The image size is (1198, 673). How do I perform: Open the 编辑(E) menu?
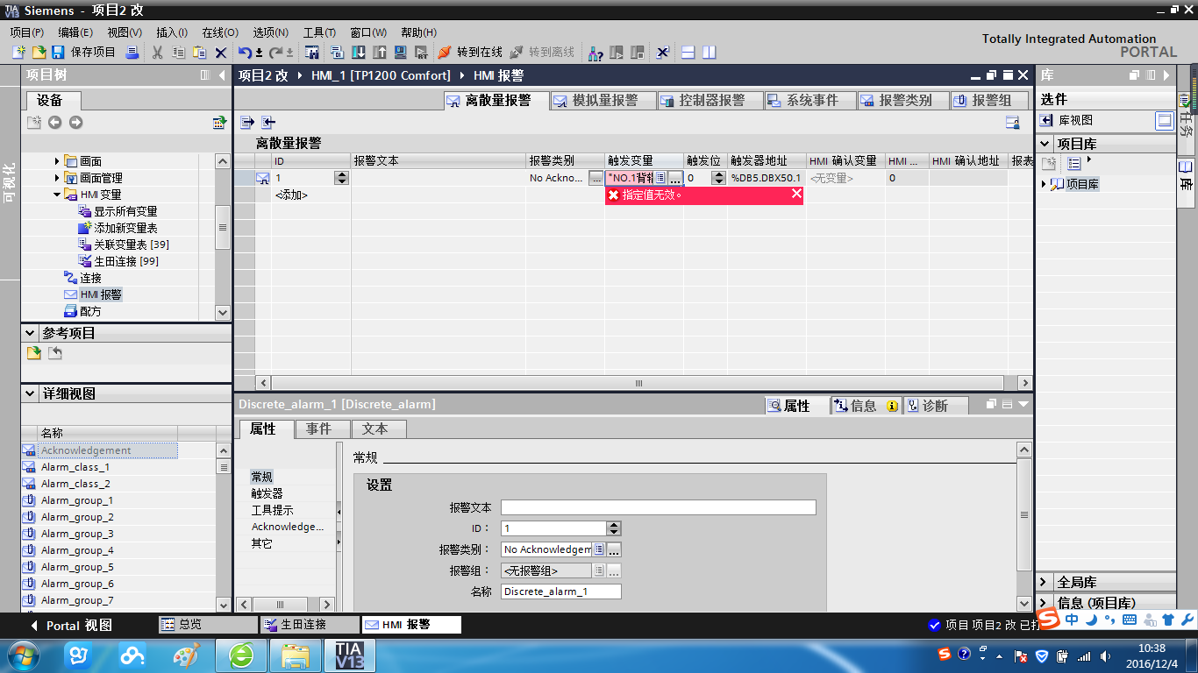pyautogui.click(x=75, y=32)
